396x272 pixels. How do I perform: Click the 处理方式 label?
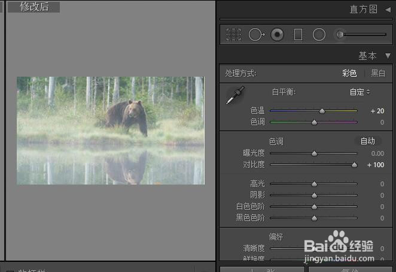[240, 73]
